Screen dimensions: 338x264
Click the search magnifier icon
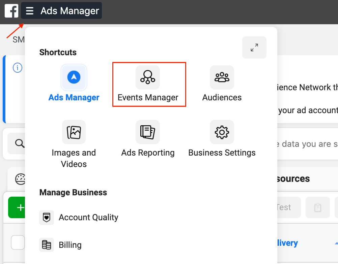(x=20, y=143)
